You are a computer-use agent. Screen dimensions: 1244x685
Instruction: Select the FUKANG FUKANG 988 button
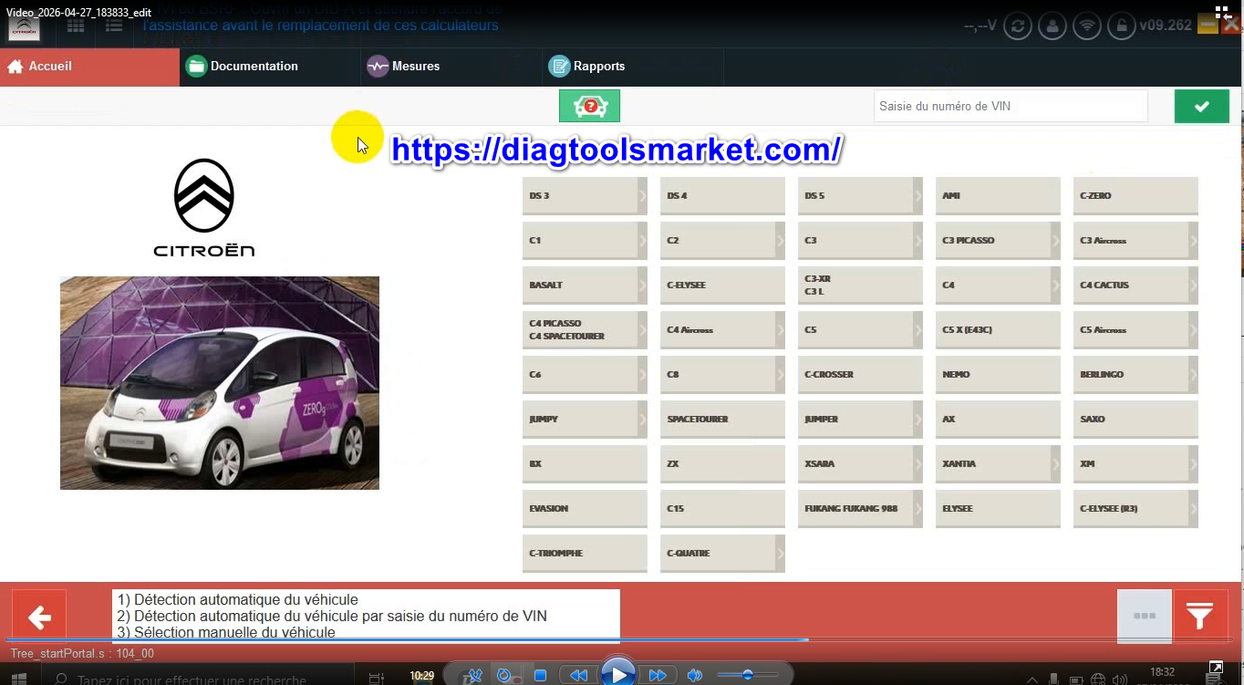[860, 509]
